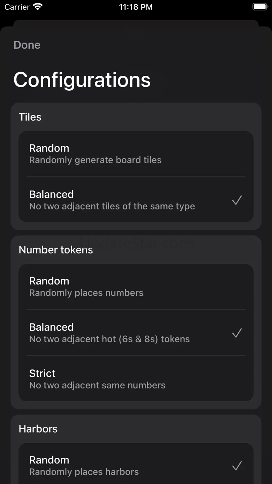Select Strict number tokens option
The height and width of the screenshot is (484, 272).
[x=135, y=379]
